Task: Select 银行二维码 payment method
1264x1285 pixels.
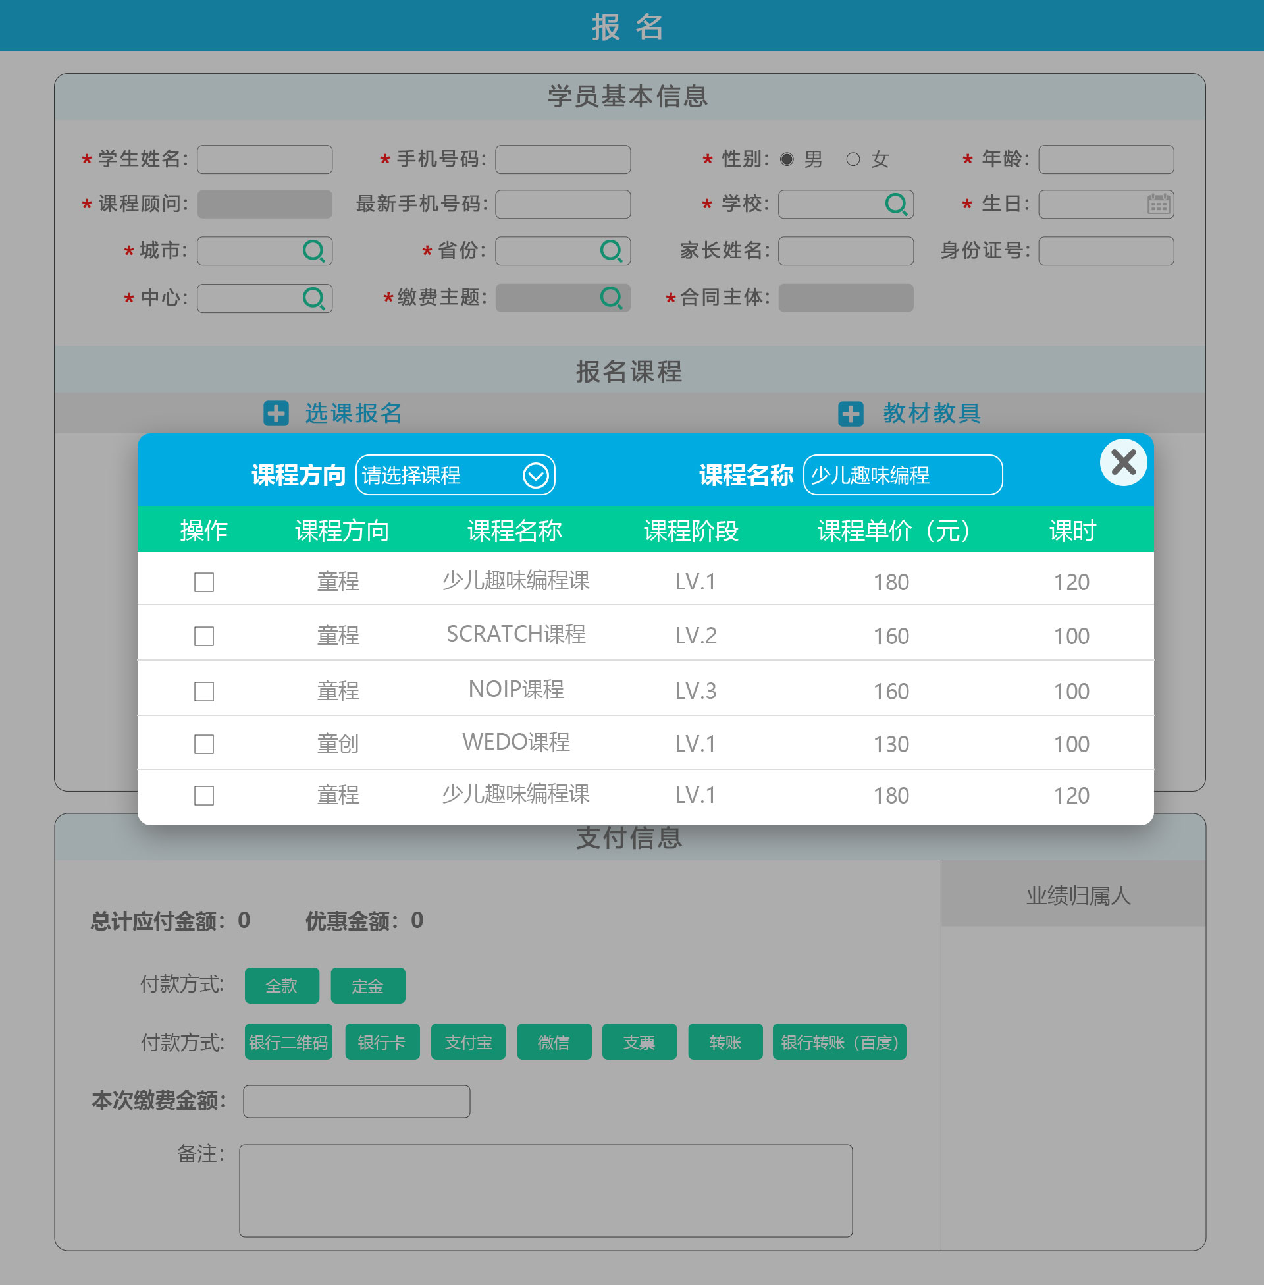Action: coord(288,1042)
